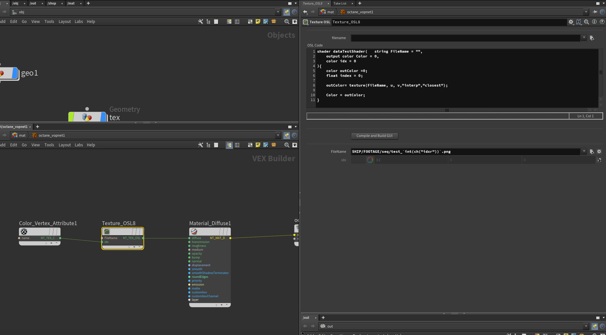The image size is (606, 335).
Task: Click the Texture_OSL8 node icon in the network
Action: (x=107, y=232)
